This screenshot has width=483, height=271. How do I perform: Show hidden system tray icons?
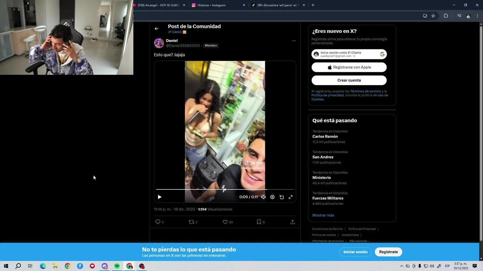tap(401, 266)
